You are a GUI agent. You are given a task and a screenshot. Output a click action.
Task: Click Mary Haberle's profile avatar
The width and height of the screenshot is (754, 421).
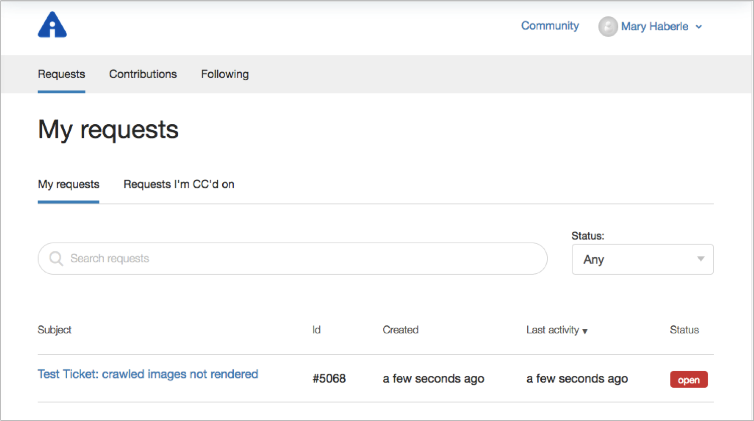pyautogui.click(x=608, y=27)
